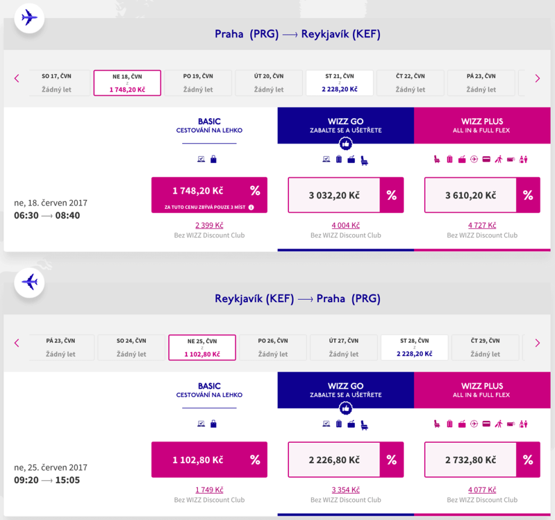The height and width of the screenshot is (520, 555).
Task: Open the 2 399 Kč non-club price link
Action: (x=209, y=226)
